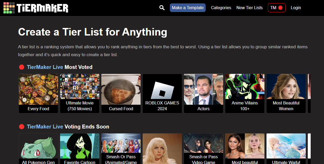Open the Every Food tier list

38,93
